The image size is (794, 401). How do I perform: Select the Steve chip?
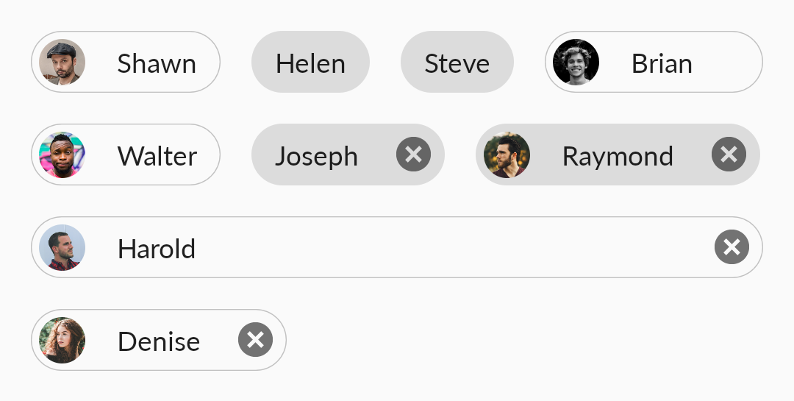(457, 62)
